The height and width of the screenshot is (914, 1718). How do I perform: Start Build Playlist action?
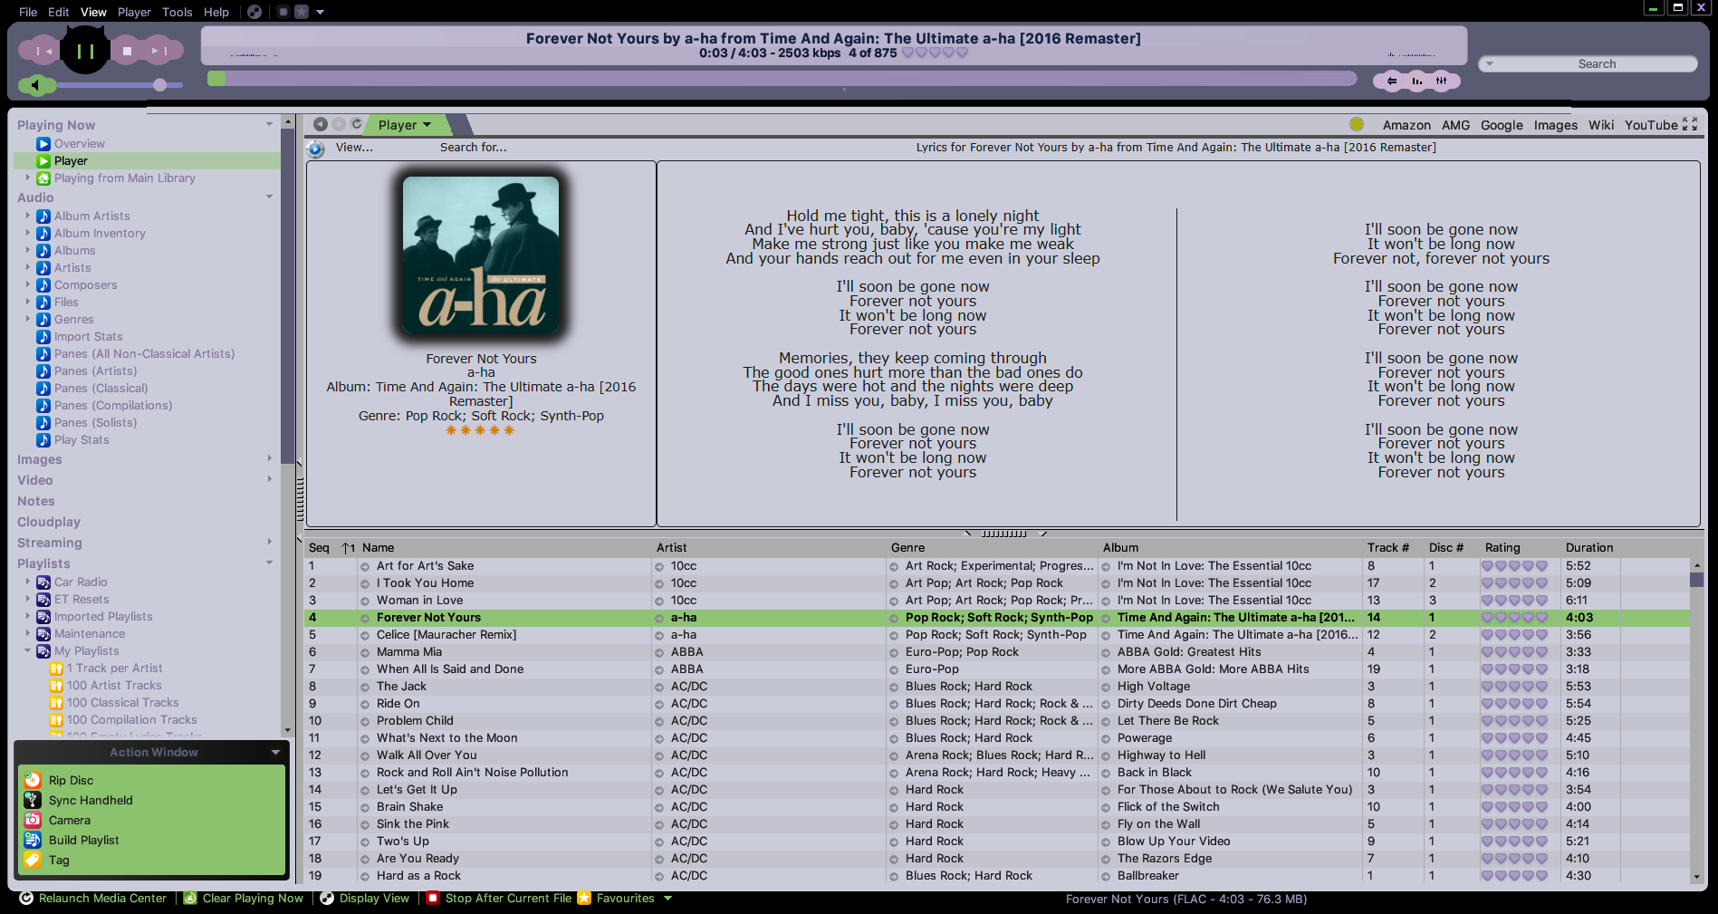pos(83,840)
